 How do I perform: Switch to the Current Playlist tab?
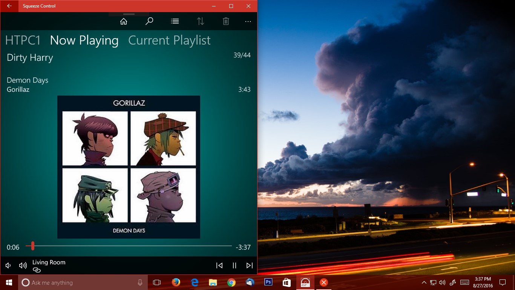169,40
